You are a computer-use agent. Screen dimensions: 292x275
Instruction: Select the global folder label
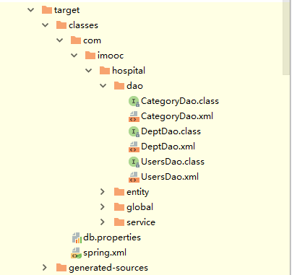(x=139, y=207)
